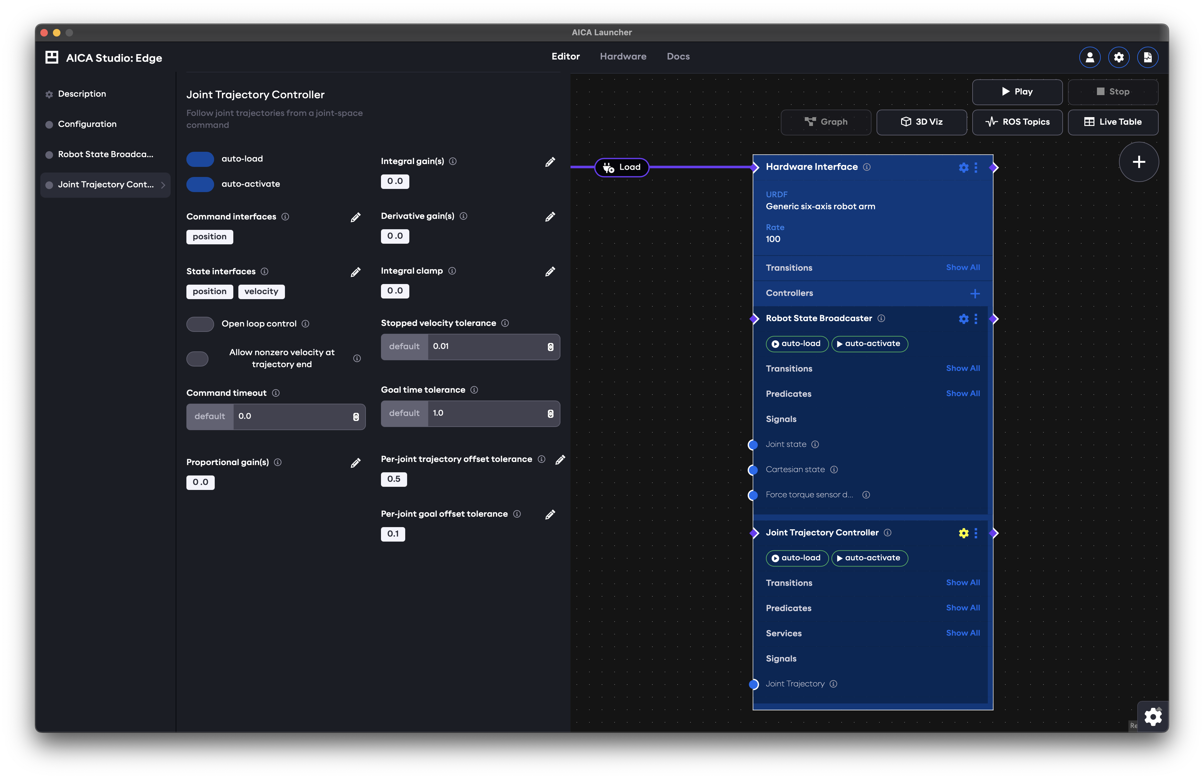This screenshot has width=1204, height=779.
Task: Toggle auto-load switch in configuration panel
Action: [200, 159]
